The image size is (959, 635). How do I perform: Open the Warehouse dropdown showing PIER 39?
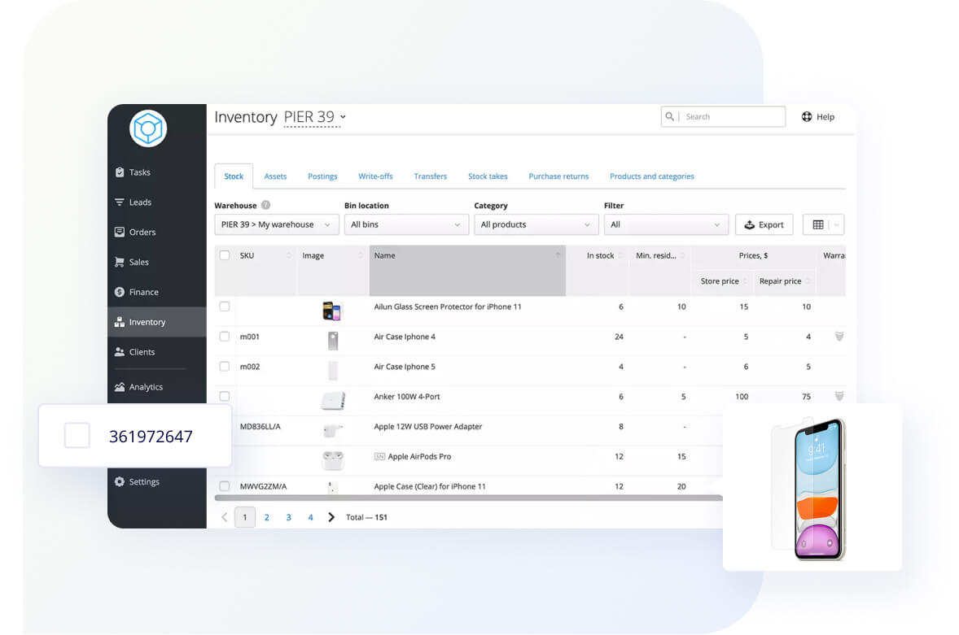coord(277,225)
